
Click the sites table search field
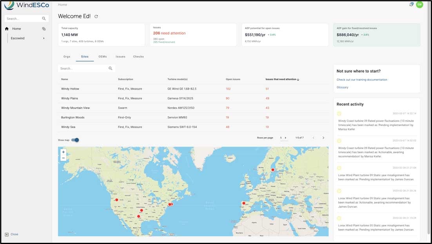pyautogui.click(x=82, y=69)
